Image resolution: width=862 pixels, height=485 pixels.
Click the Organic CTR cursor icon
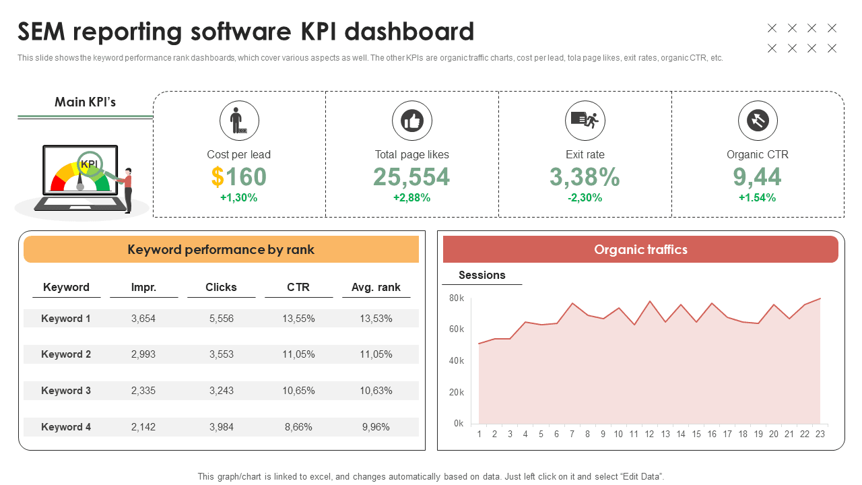pos(758,121)
